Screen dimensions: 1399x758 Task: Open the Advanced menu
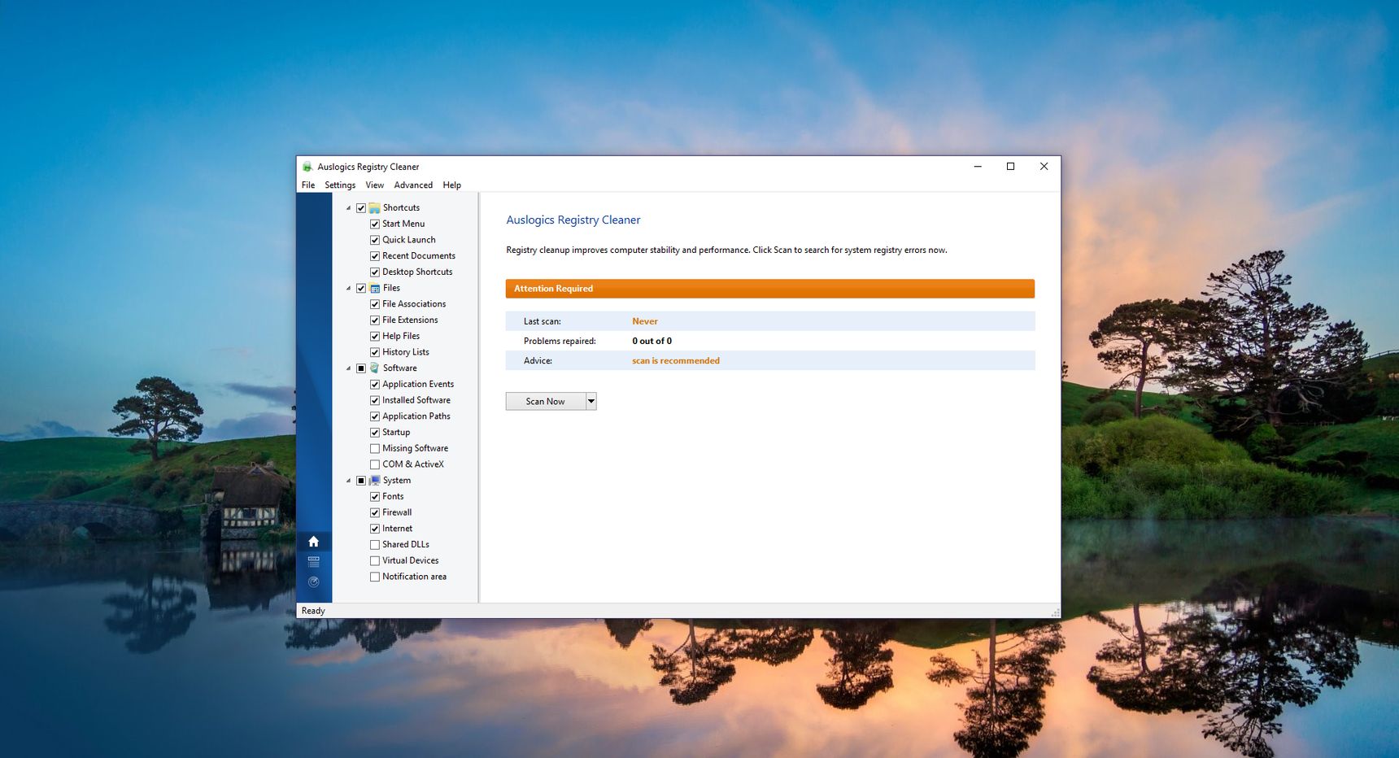click(x=413, y=185)
